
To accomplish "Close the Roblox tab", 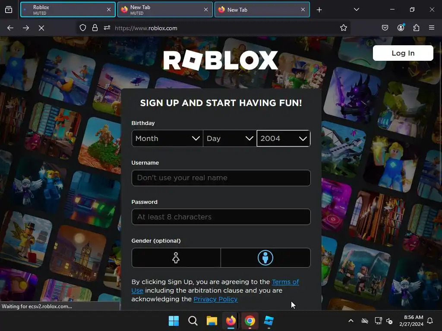I will 109,9.
